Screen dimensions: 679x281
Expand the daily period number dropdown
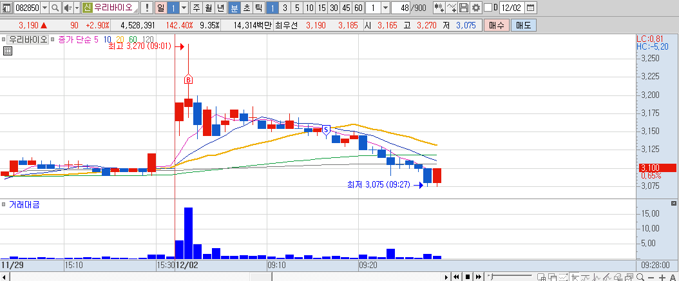[184, 8]
